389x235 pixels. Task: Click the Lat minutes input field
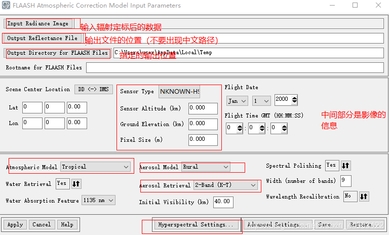(x=55, y=107)
